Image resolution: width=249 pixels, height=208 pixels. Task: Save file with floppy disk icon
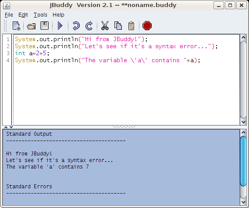(x=44, y=26)
